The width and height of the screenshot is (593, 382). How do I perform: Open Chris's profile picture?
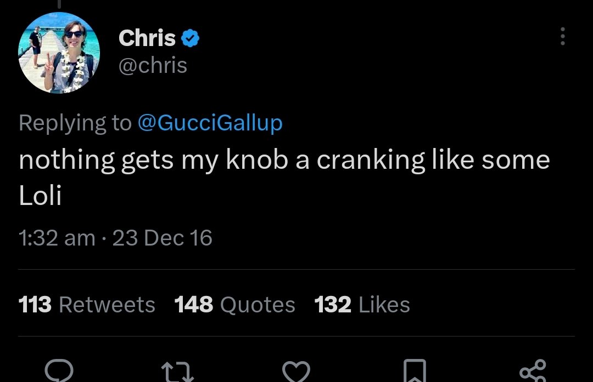click(59, 53)
